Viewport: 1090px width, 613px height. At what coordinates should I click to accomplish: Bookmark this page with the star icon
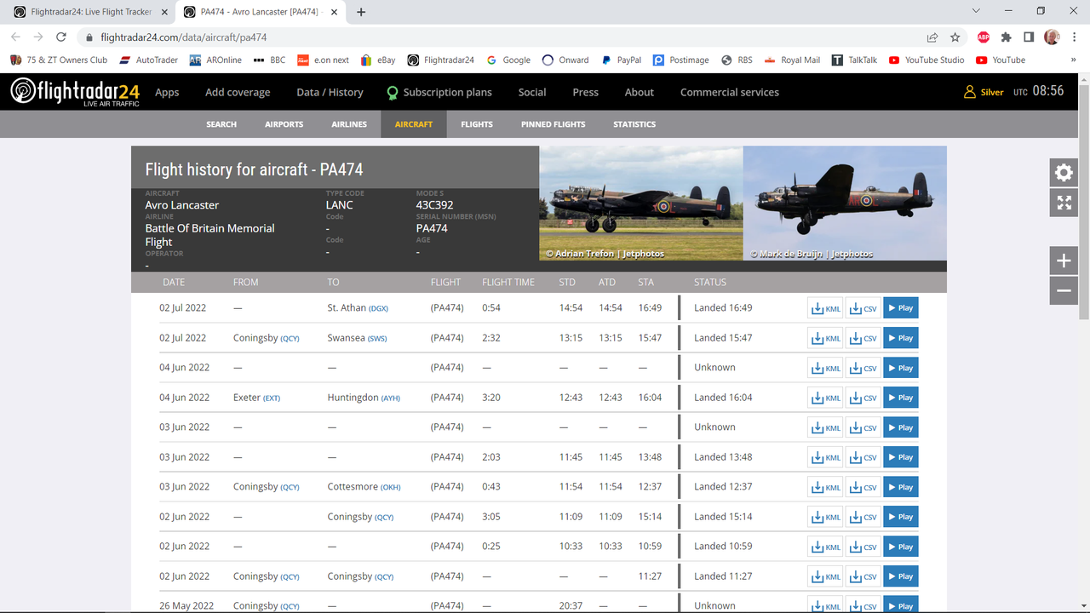955,37
